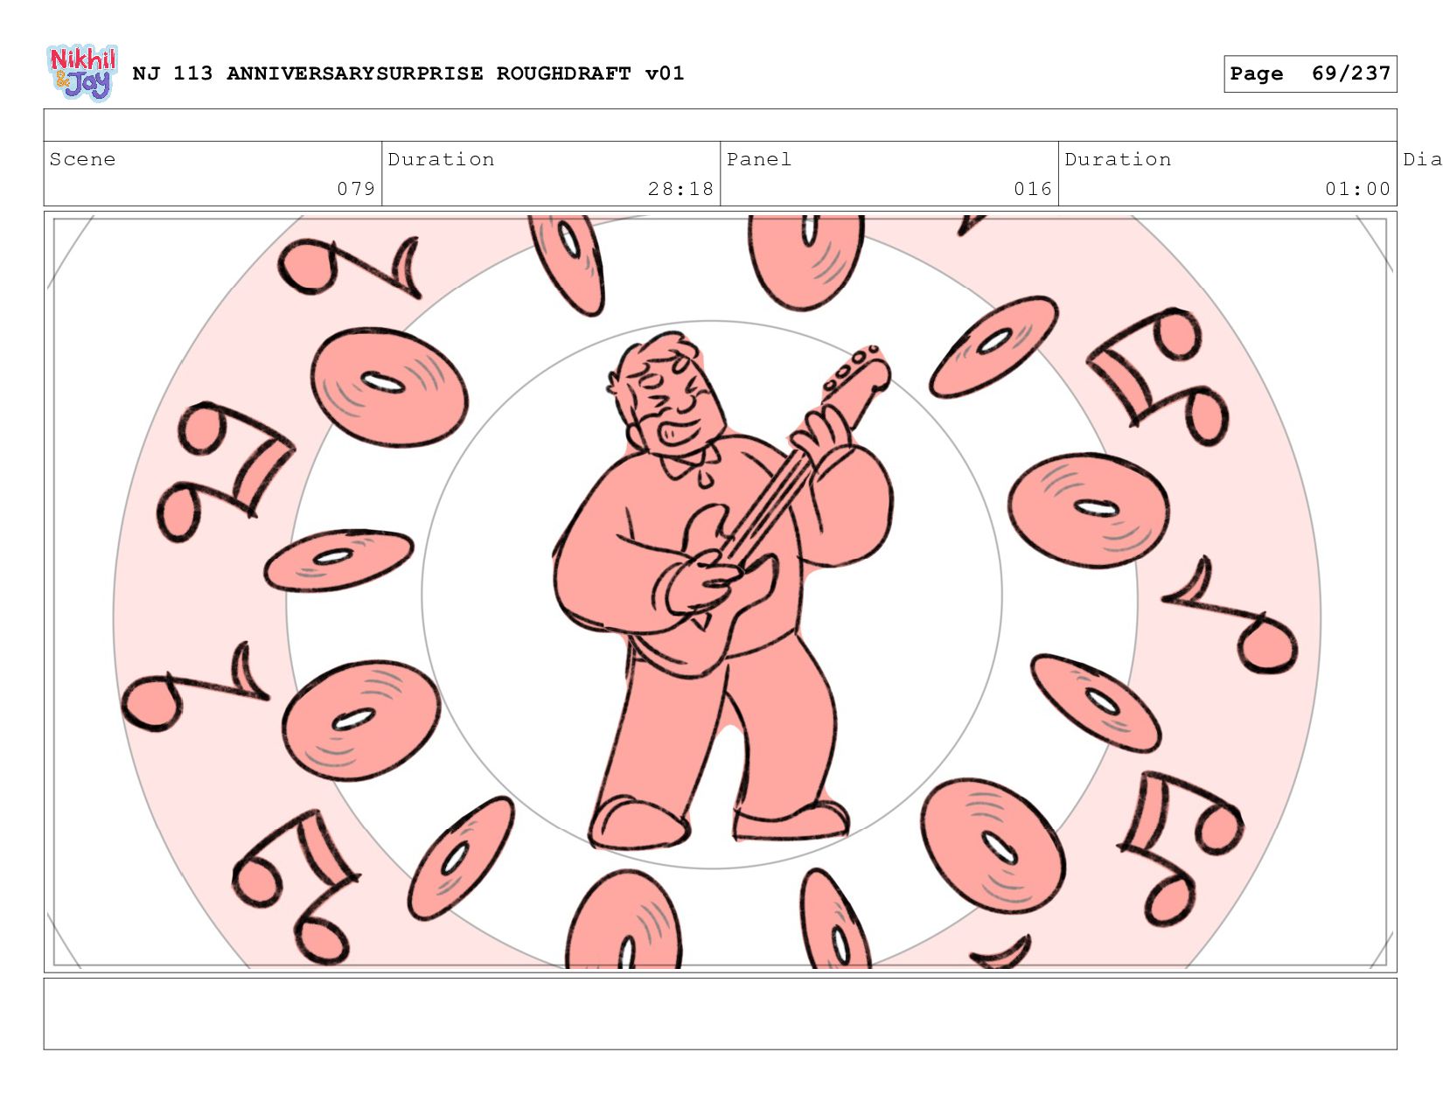Click the blank header strip above Scene row
Viewport: 1443px width, 1115px height.
point(720,125)
